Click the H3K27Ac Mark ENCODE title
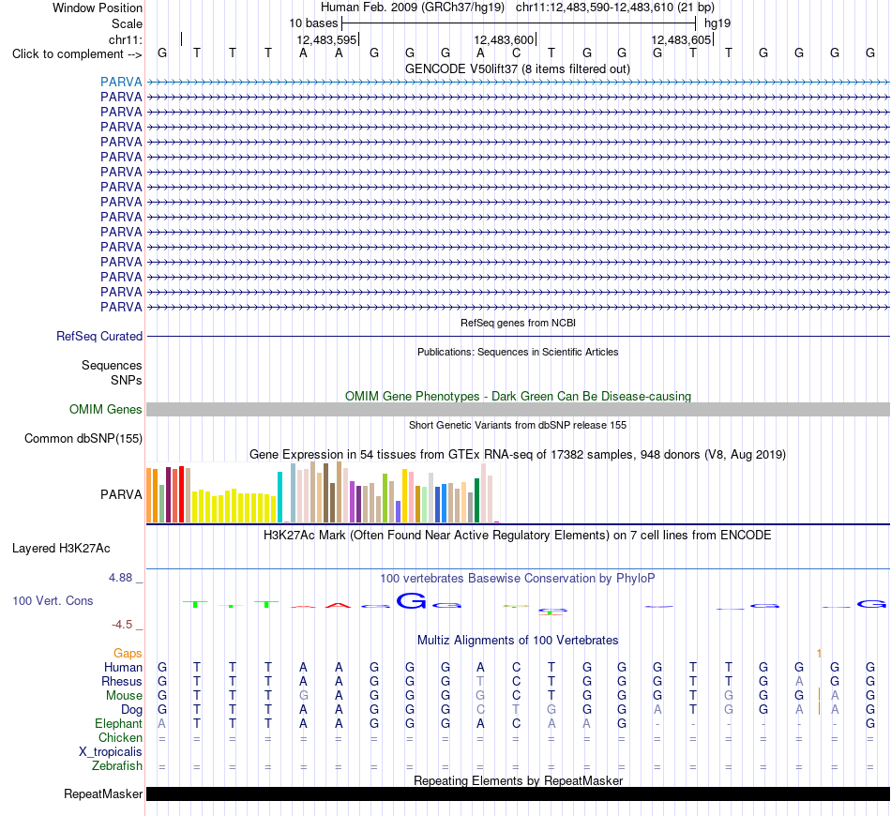 pos(518,536)
